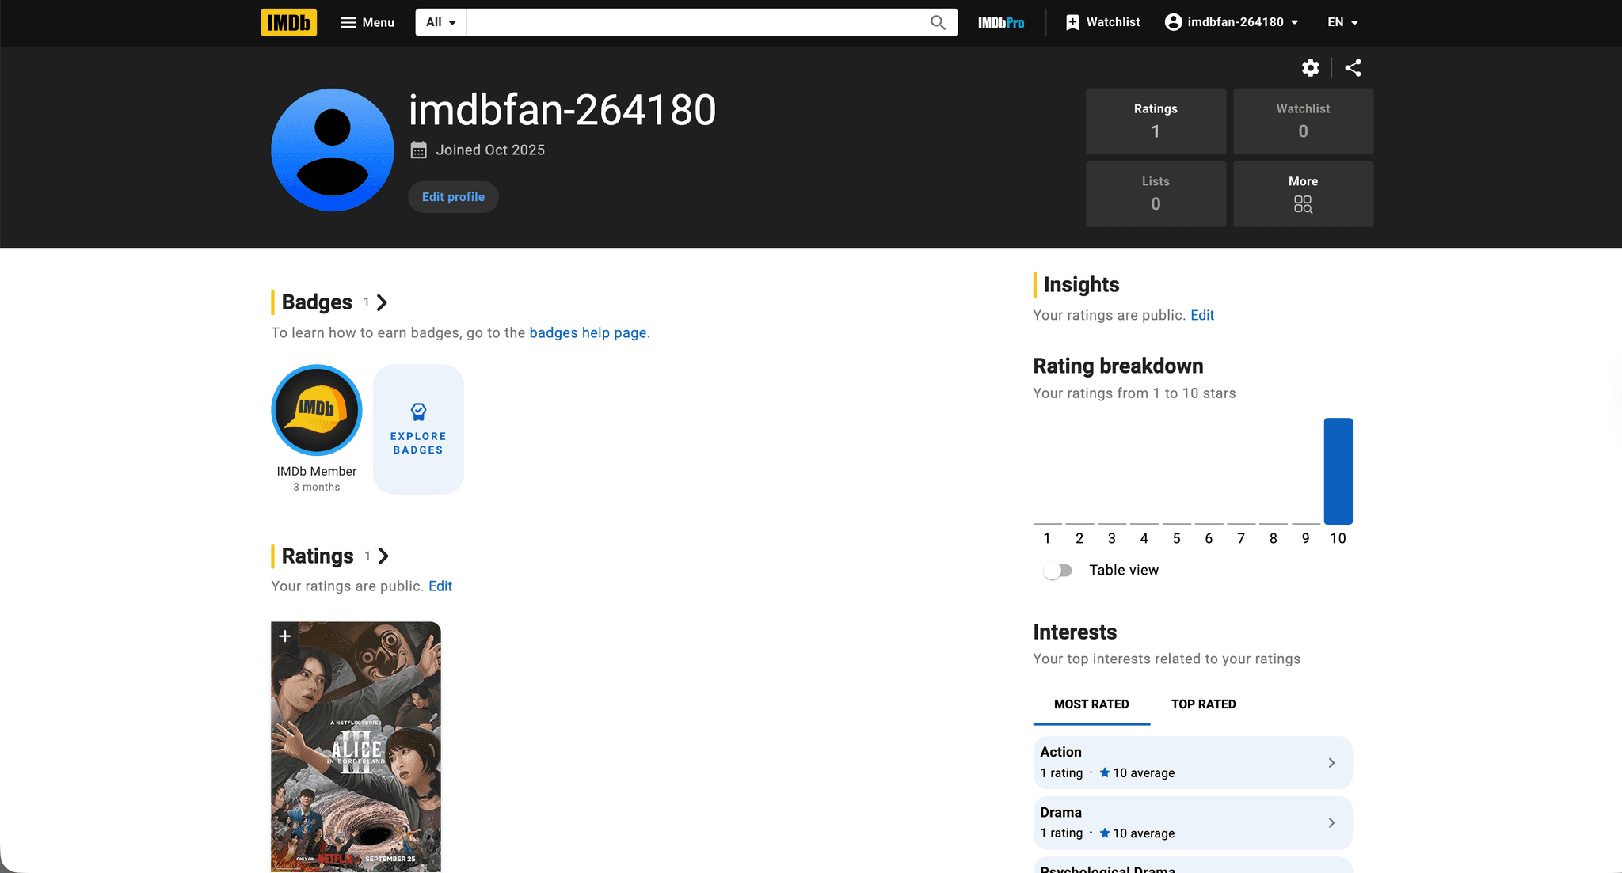Open the hamburger Menu

367,22
